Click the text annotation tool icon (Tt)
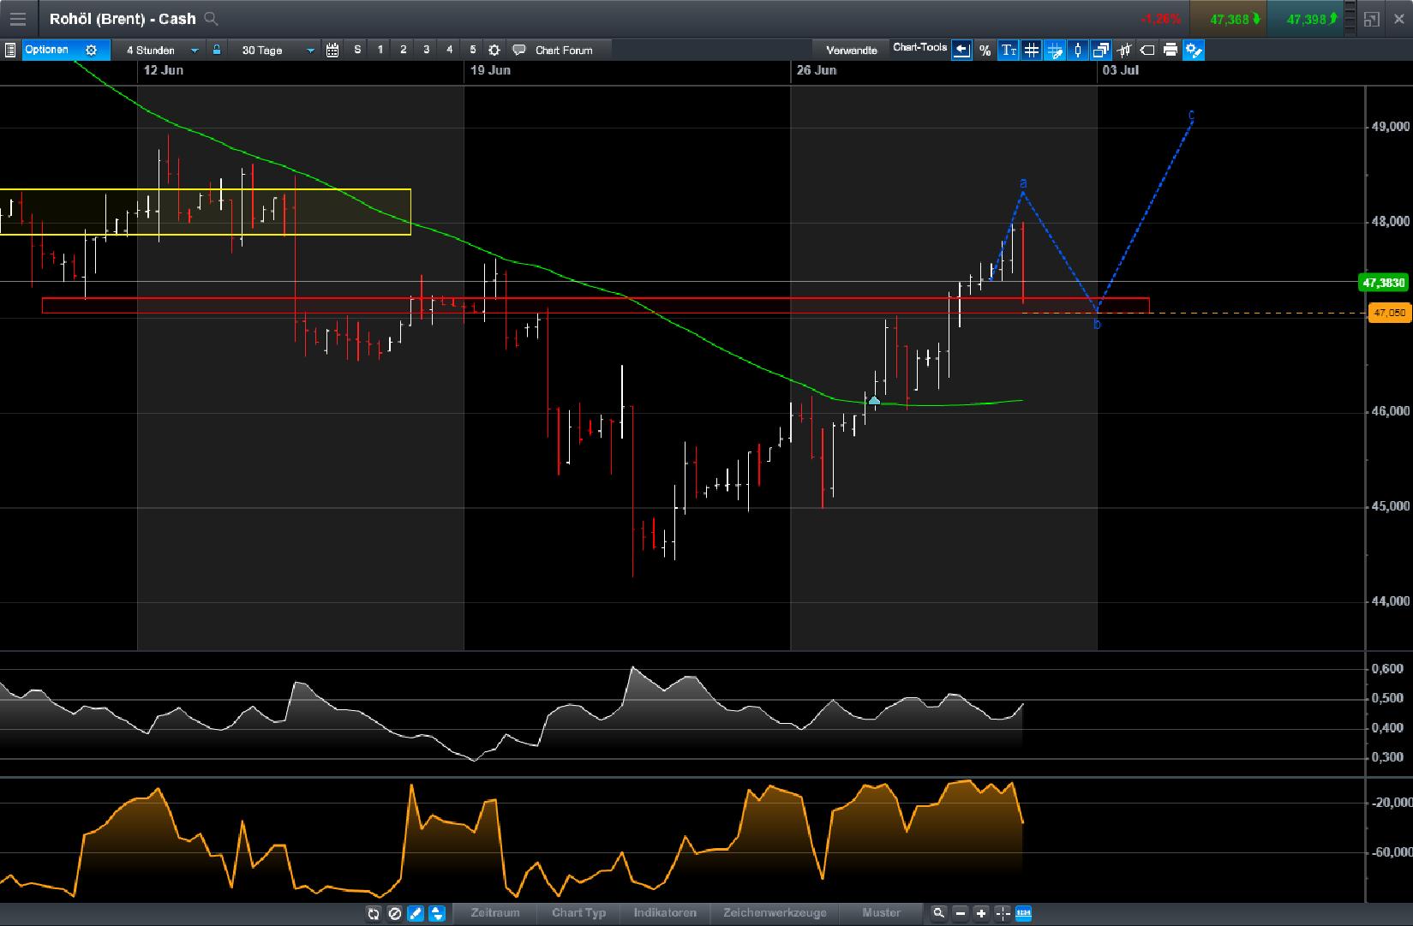The height and width of the screenshot is (926, 1413). pyautogui.click(x=1009, y=51)
